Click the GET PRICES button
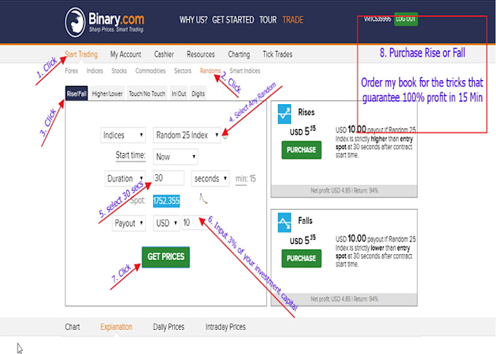Viewport: 496px width, 354px height. click(166, 256)
